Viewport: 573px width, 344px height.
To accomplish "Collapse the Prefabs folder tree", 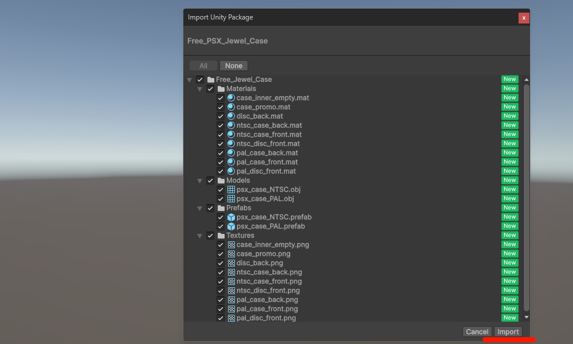I will point(200,208).
